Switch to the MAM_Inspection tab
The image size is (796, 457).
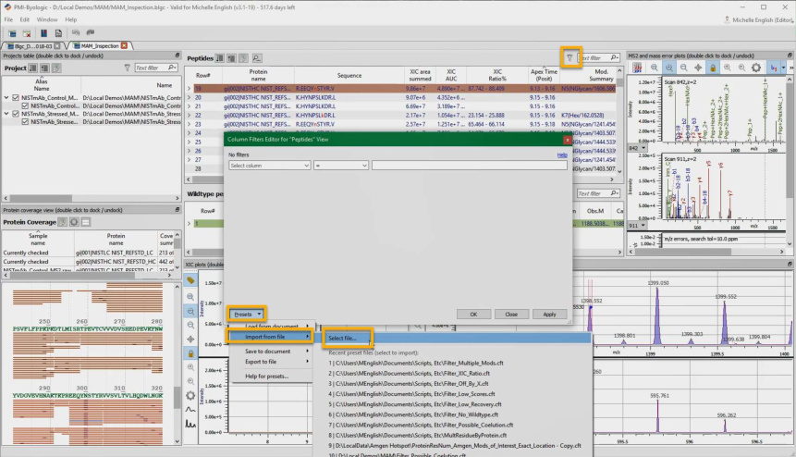point(100,45)
